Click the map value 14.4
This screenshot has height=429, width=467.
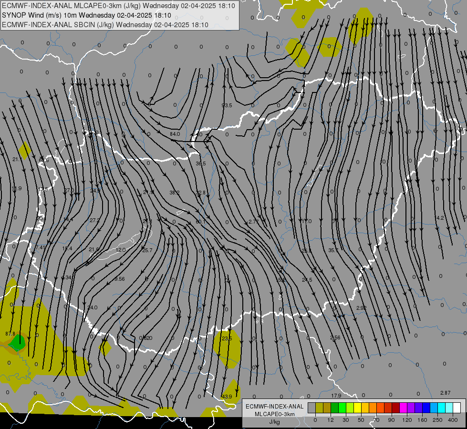[x=68, y=219]
